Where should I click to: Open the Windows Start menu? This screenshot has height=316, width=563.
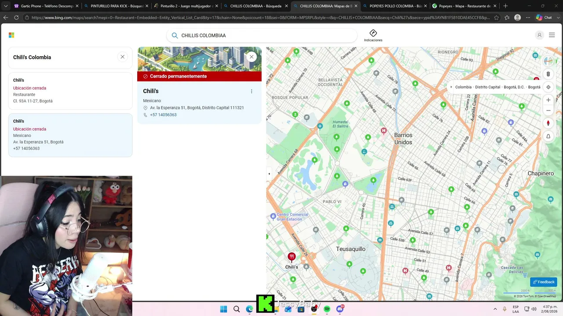point(223,309)
